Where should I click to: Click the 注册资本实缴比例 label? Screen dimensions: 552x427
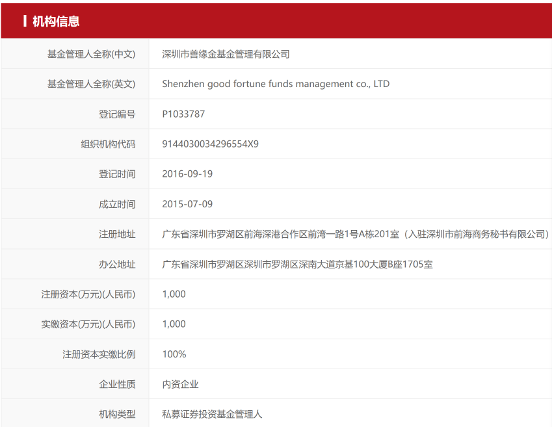99,354
